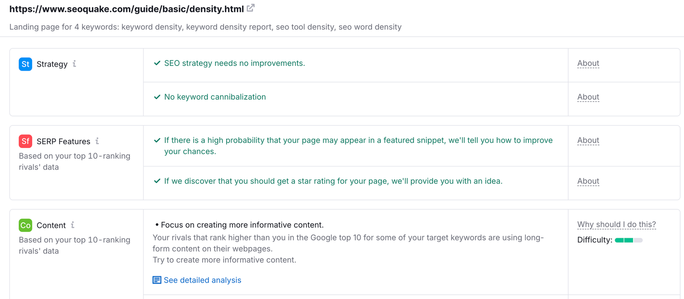Click the seoquake density.html URL heading
The width and height of the screenshot is (684, 299).
(x=126, y=8)
